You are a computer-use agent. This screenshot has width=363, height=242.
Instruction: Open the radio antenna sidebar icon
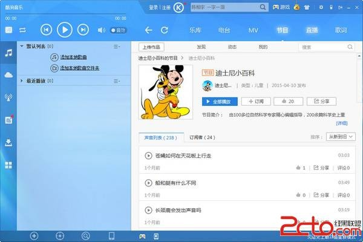point(8,97)
